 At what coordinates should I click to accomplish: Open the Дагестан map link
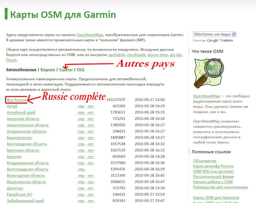point(15,188)
